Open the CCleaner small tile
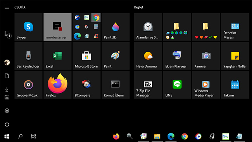 pyautogui.click(x=96, y=36)
